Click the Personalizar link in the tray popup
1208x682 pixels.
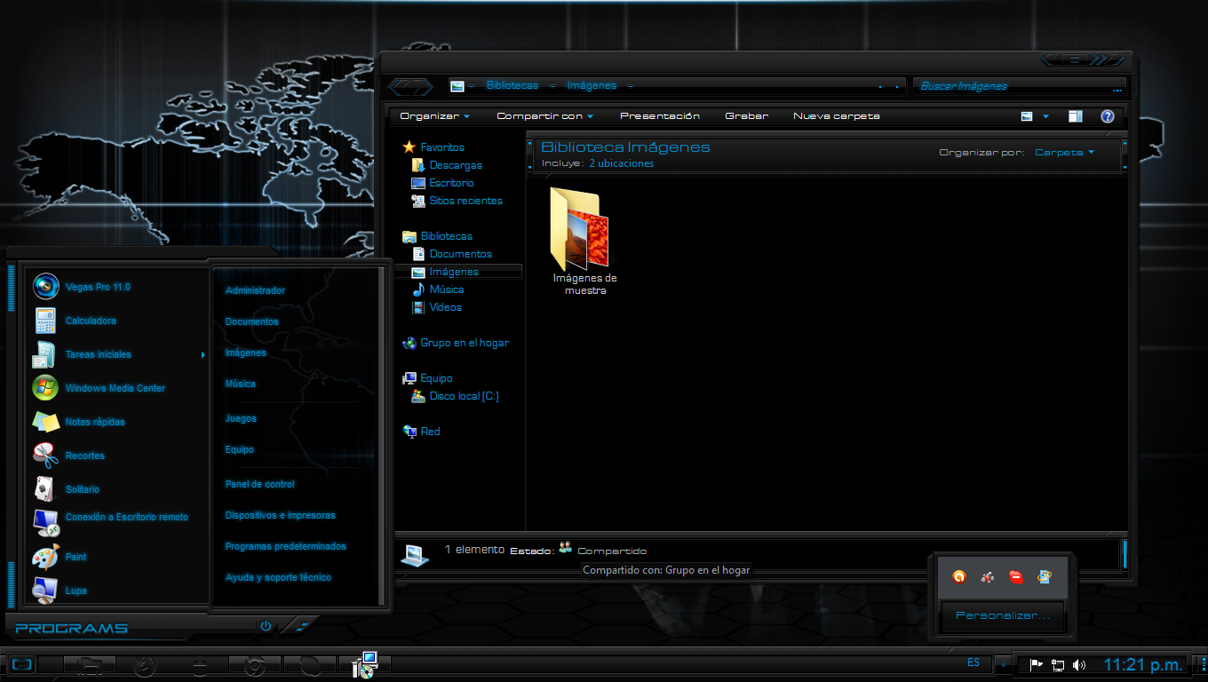pyautogui.click(x=1002, y=615)
